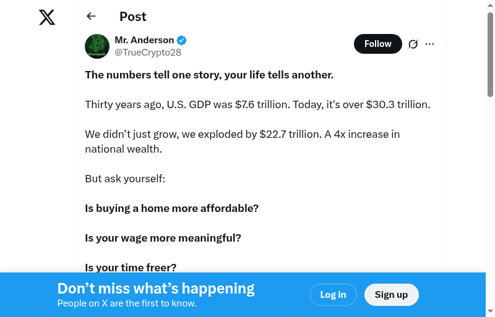This screenshot has height=317, width=495.
Task: Click the Mr. Anderson display name
Action: click(144, 40)
